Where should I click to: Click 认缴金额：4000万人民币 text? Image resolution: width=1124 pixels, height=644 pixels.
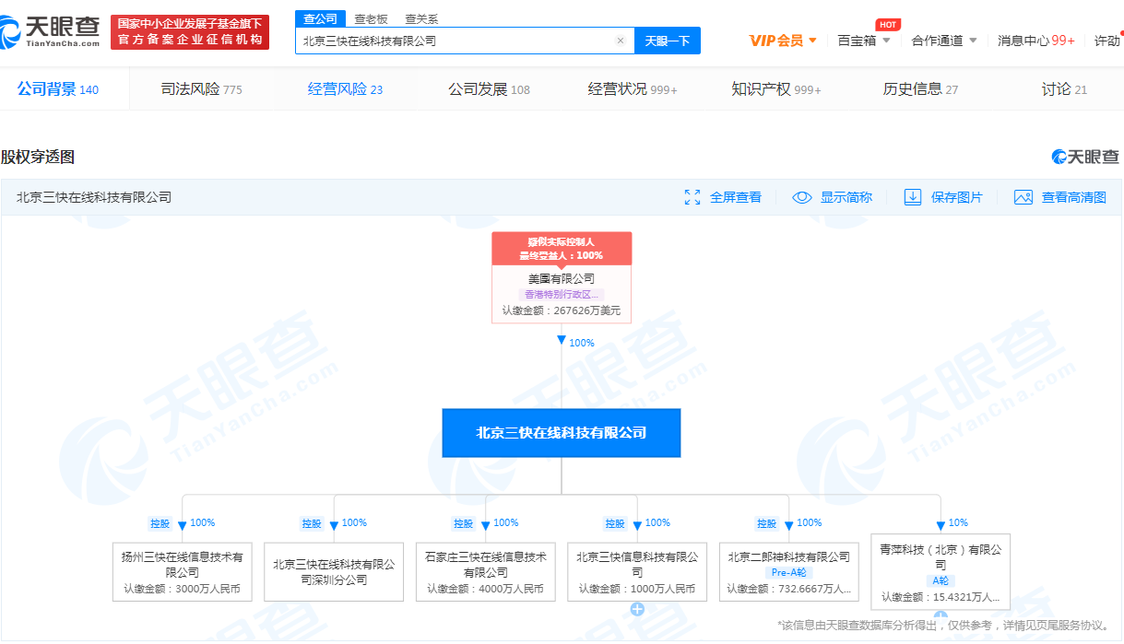(x=485, y=589)
